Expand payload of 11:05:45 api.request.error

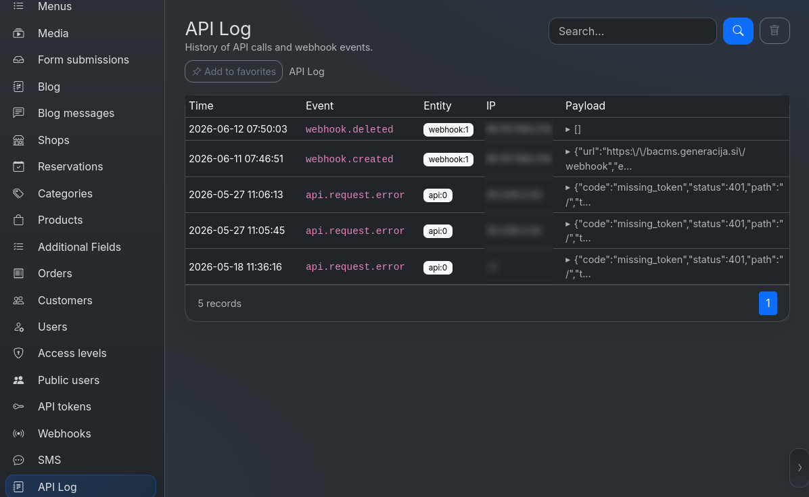[x=568, y=224]
